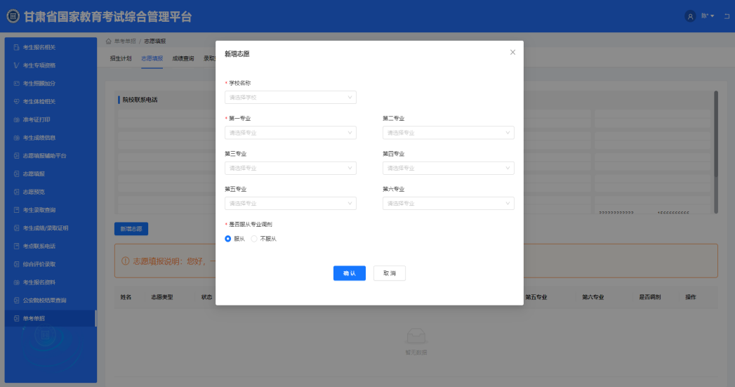Image resolution: width=735 pixels, height=387 pixels.
Task: Open the 成绩查询 tab
Action: [x=183, y=58]
